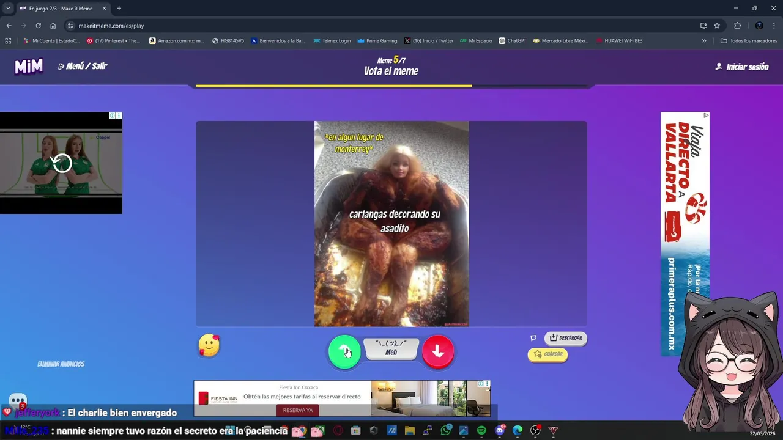Switch to the Make it Meme tab
Screen dimensions: 783x440
point(61,9)
